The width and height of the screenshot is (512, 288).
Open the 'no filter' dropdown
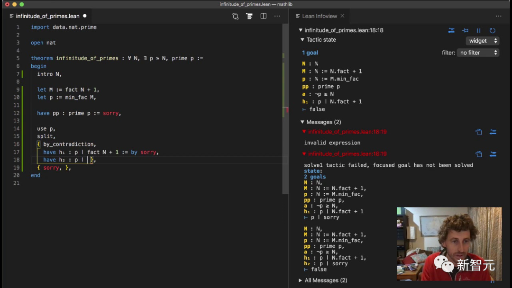pos(478,53)
